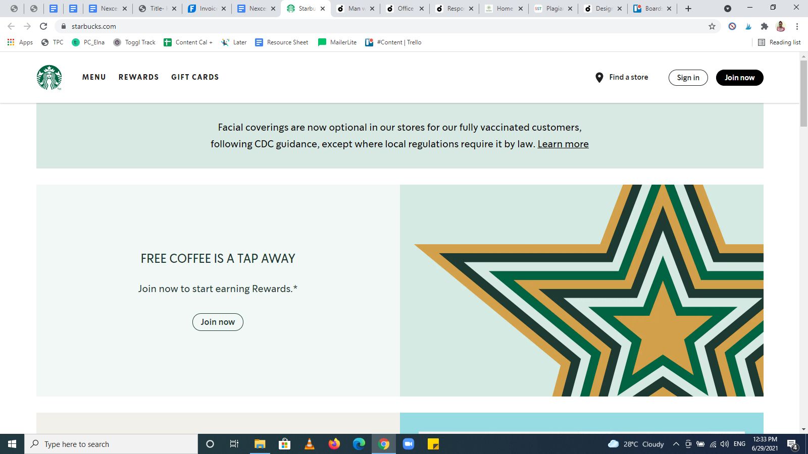Viewport: 808px width, 454px height.
Task: Bookmark this page with the star icon
Action: (712, 26)
